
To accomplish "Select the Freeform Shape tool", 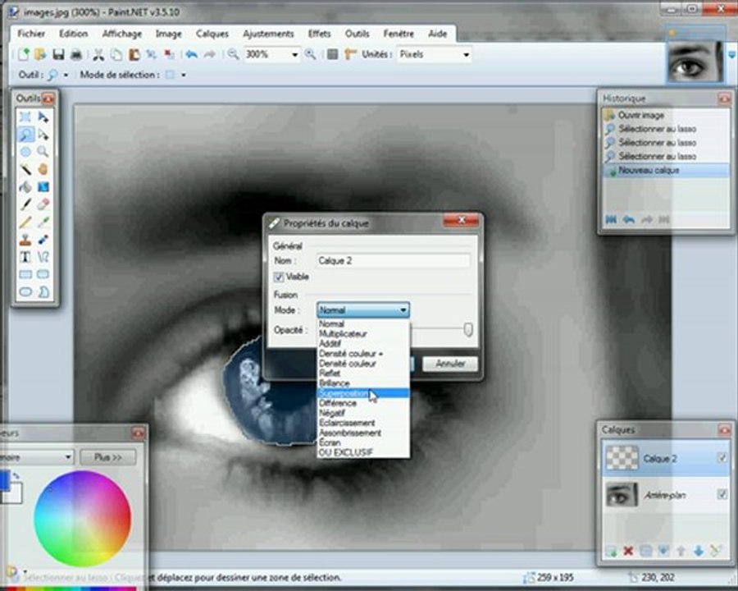I will 43,292.
